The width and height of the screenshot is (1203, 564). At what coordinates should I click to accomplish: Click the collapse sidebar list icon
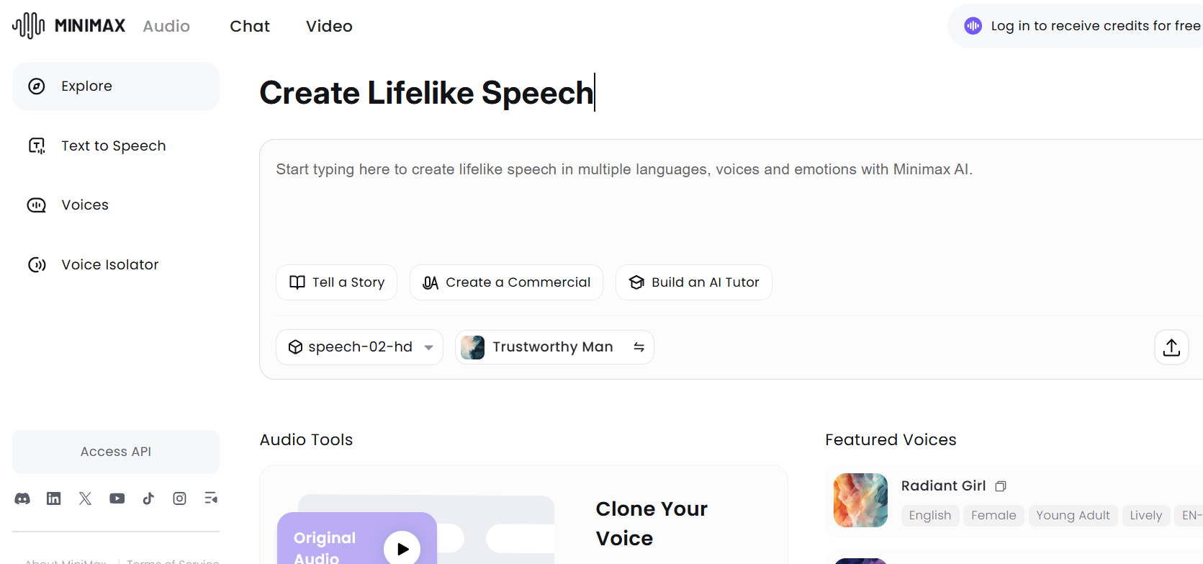[x=211, y=498]
